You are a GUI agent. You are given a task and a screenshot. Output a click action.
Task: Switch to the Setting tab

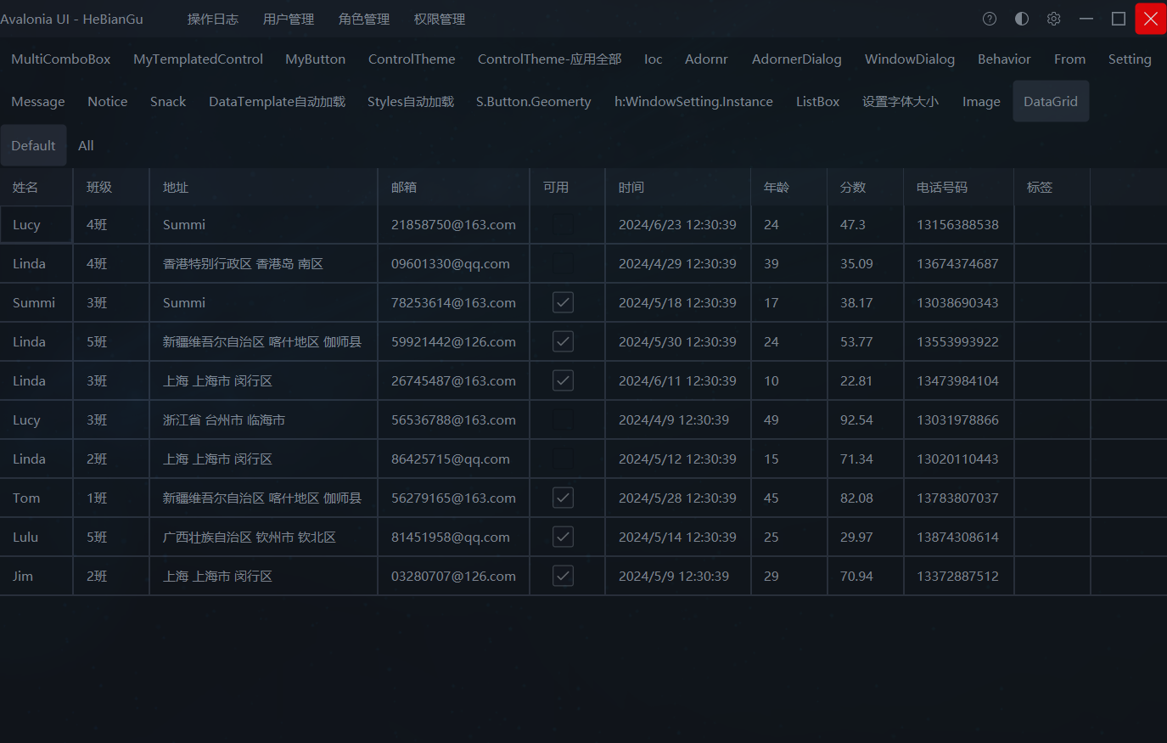pos(1130,59)
